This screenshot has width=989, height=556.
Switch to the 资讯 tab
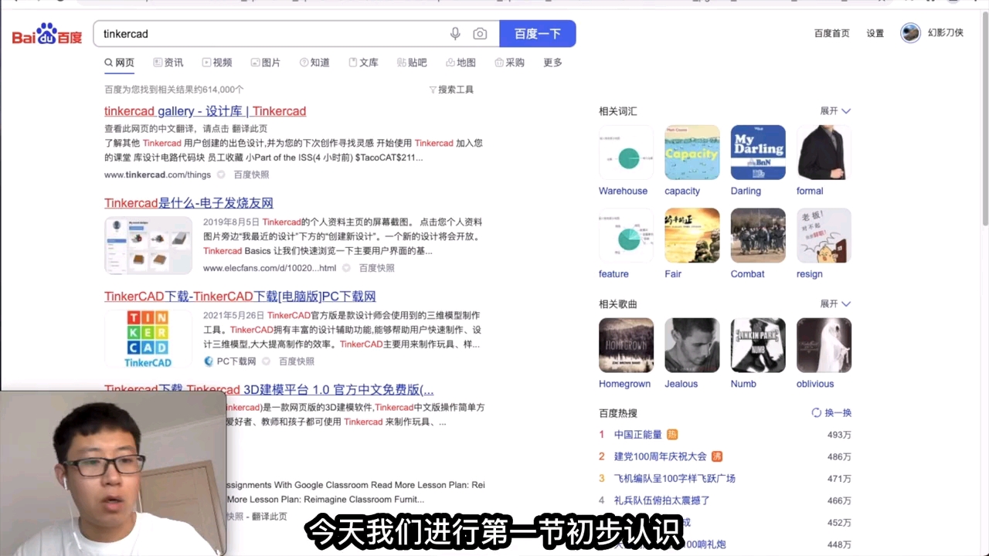point(168,63)
